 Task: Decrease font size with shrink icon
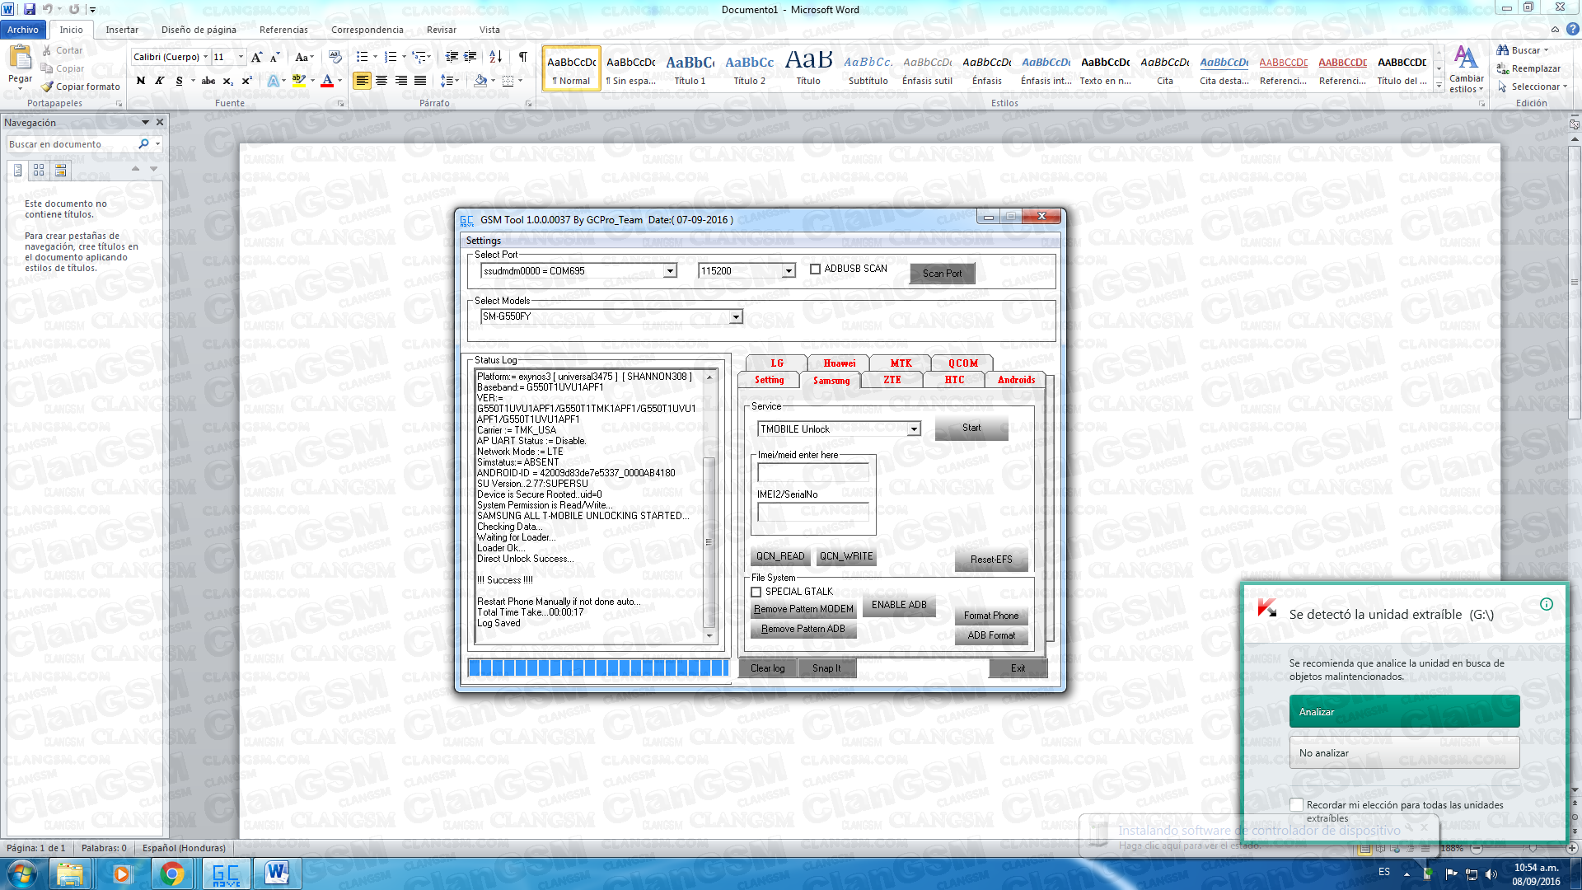tap(274, 57)
